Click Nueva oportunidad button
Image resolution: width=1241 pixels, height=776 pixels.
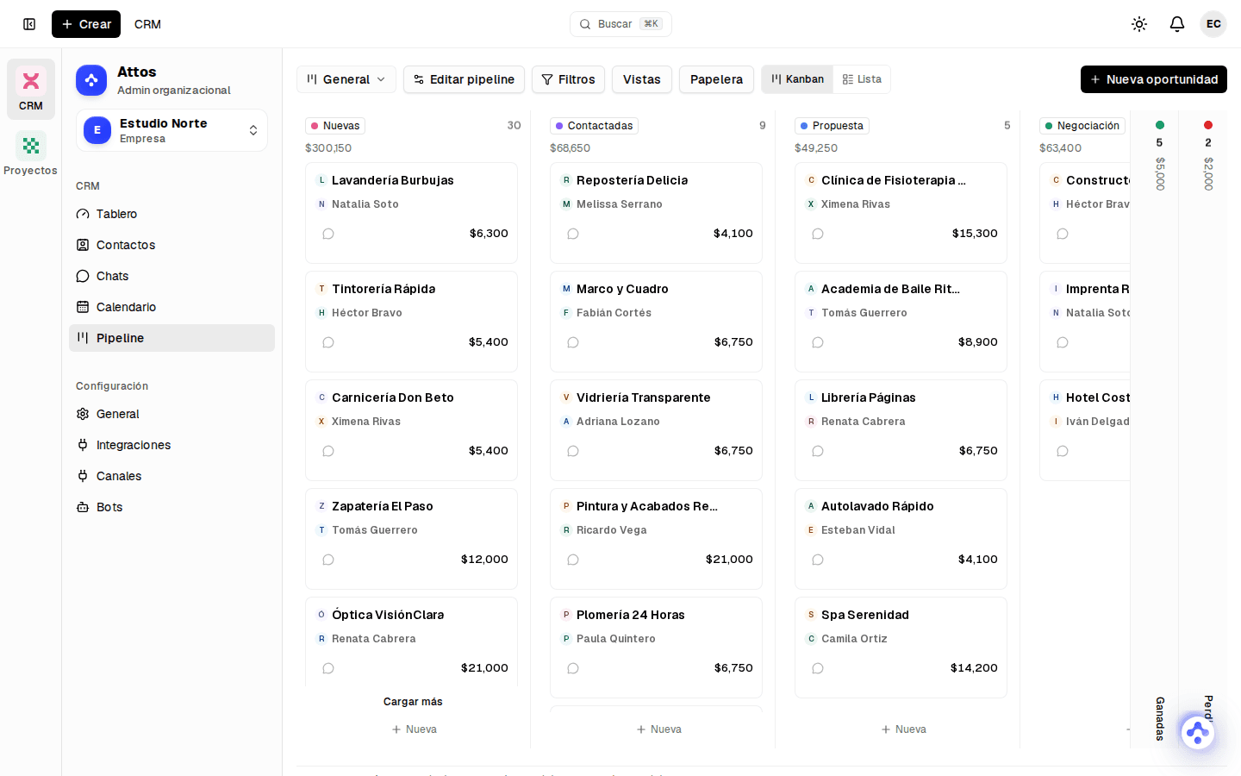tap(1153, 79)
